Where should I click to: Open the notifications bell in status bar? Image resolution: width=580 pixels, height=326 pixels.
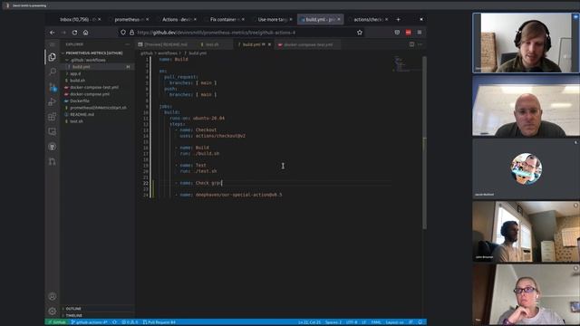[420, 322]
